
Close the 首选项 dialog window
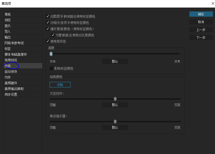click(213, 3)
